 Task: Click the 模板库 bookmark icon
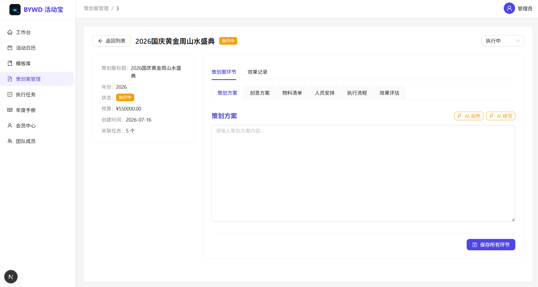click(x=10, y=63)
